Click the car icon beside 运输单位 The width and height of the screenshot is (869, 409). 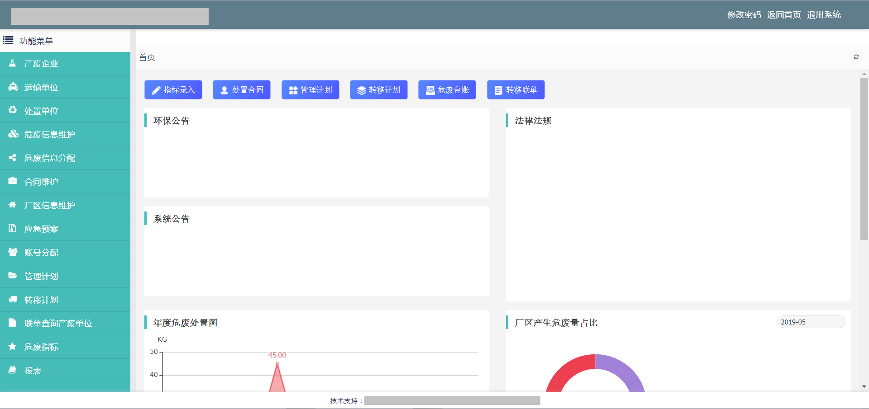click(13, 87)
